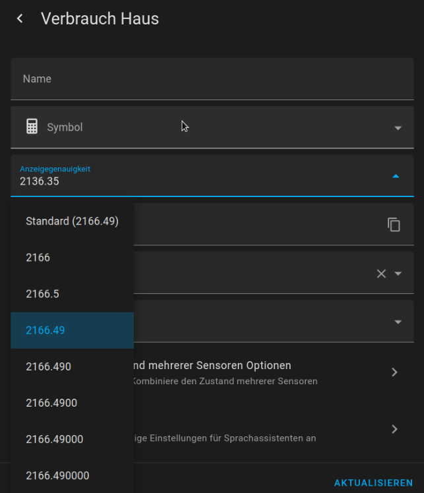424x493 pixels.
Task: Clear the field using the X icon
Action: [381, 274]
